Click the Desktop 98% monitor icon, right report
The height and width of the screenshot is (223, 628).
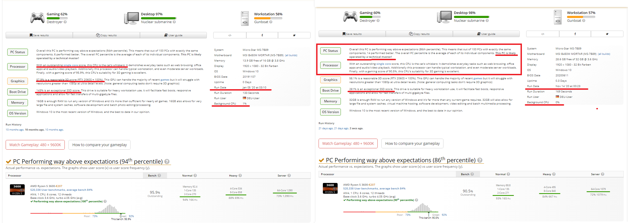444,17
